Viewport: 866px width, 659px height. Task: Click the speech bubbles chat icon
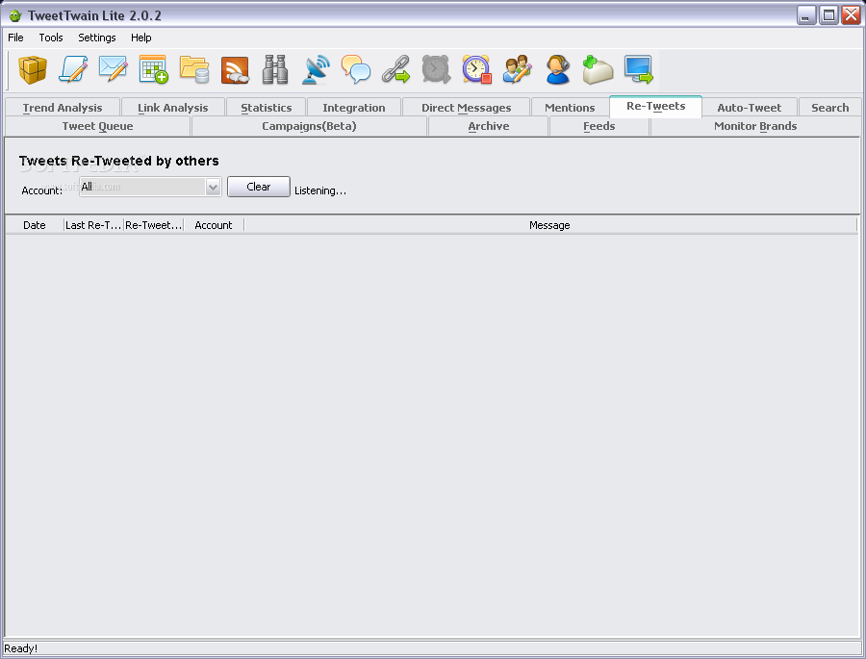pos(356,69)
